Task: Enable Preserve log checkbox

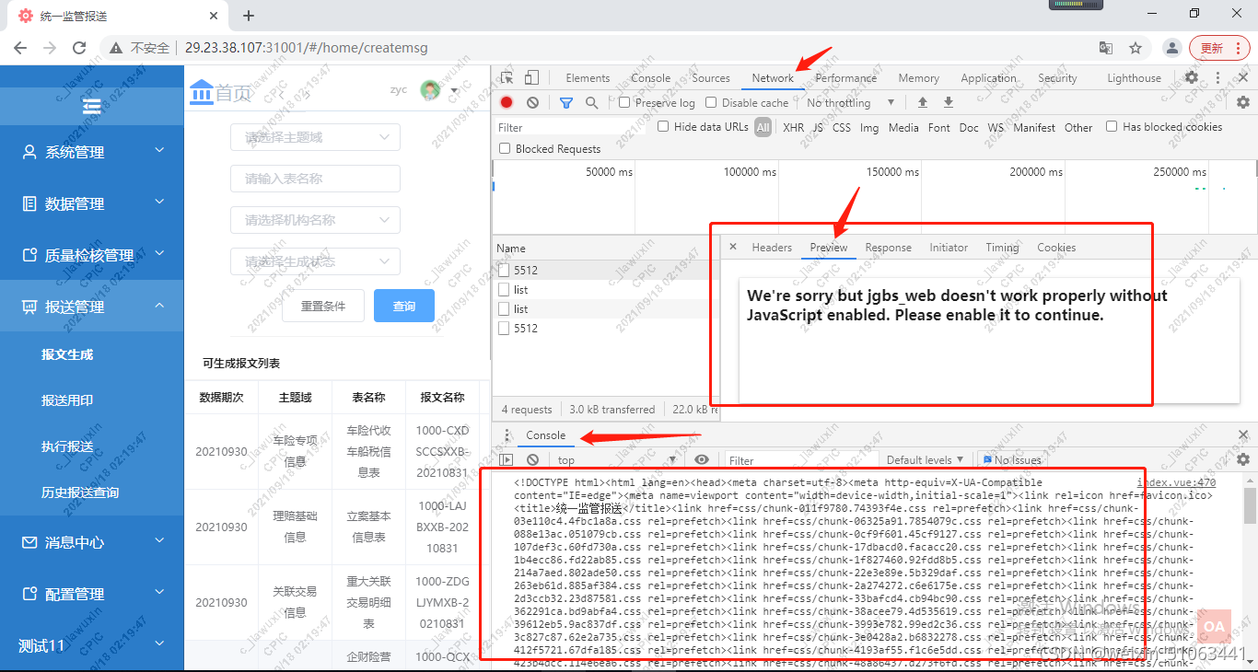Action: [x=624, y=102]
